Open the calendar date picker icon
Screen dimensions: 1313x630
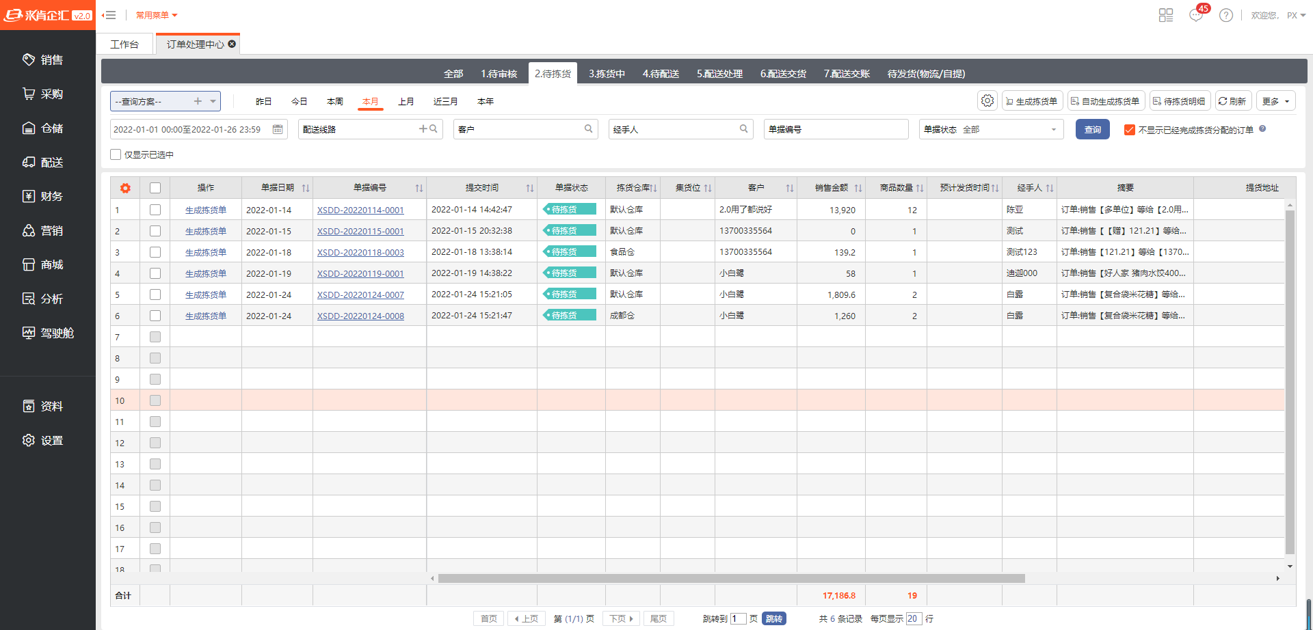tap(278, 129)
